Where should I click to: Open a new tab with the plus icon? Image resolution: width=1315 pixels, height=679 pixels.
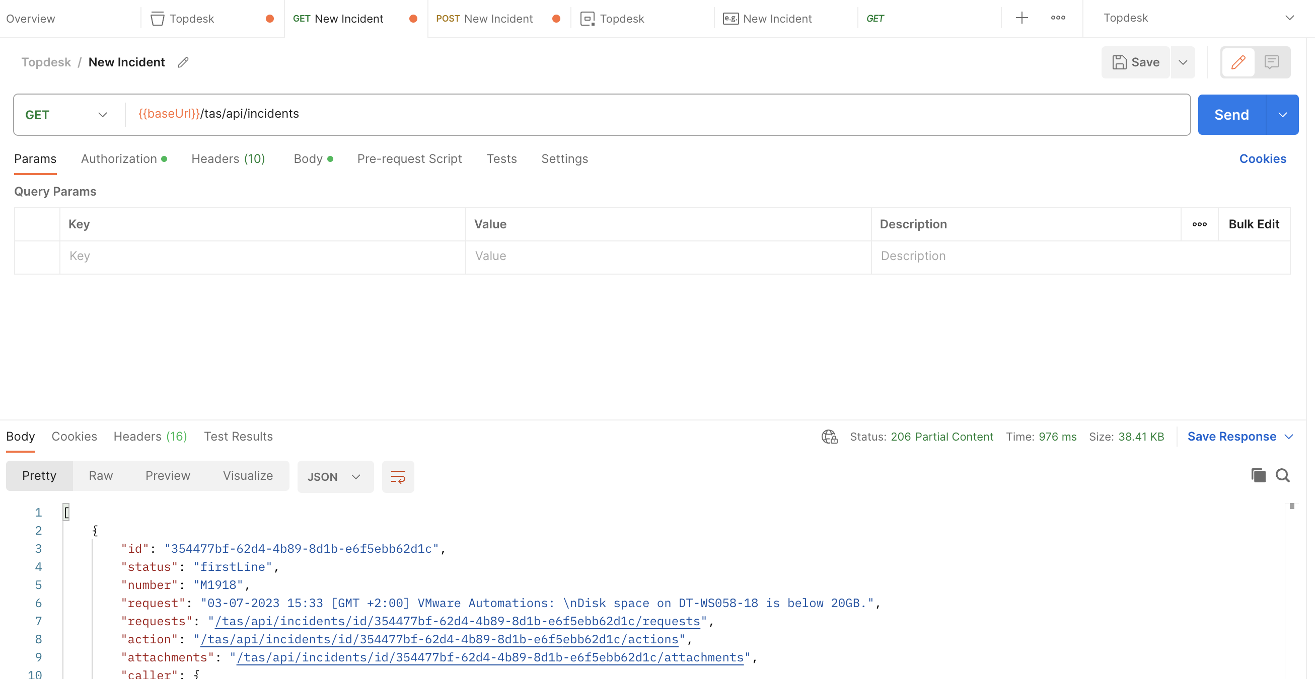[1021, 18]
